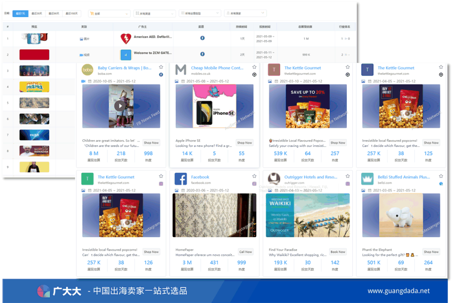Star the Kettle Gourmet SAVE UP TO 20% ad
The image size is (453, 303).
pos(348,67)
